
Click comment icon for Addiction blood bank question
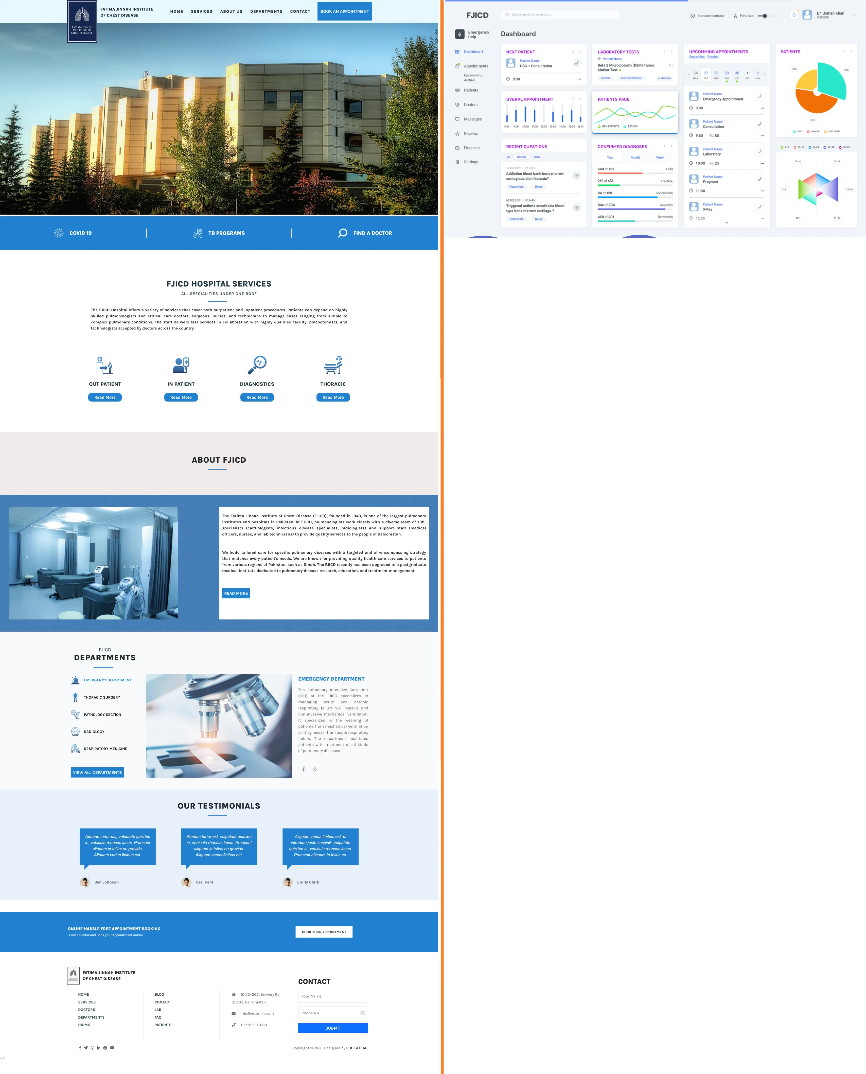(576, 176)
